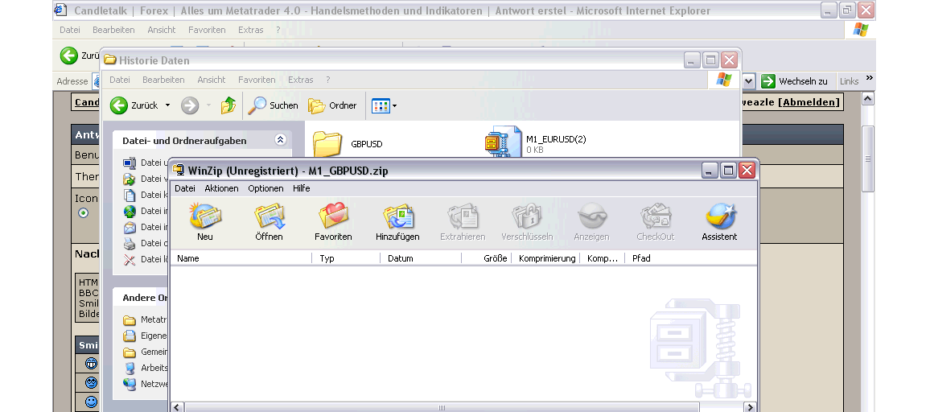
Task: Open the Netzwerkumgebung link in Andere Orte
Action: [x=146, y=384]
